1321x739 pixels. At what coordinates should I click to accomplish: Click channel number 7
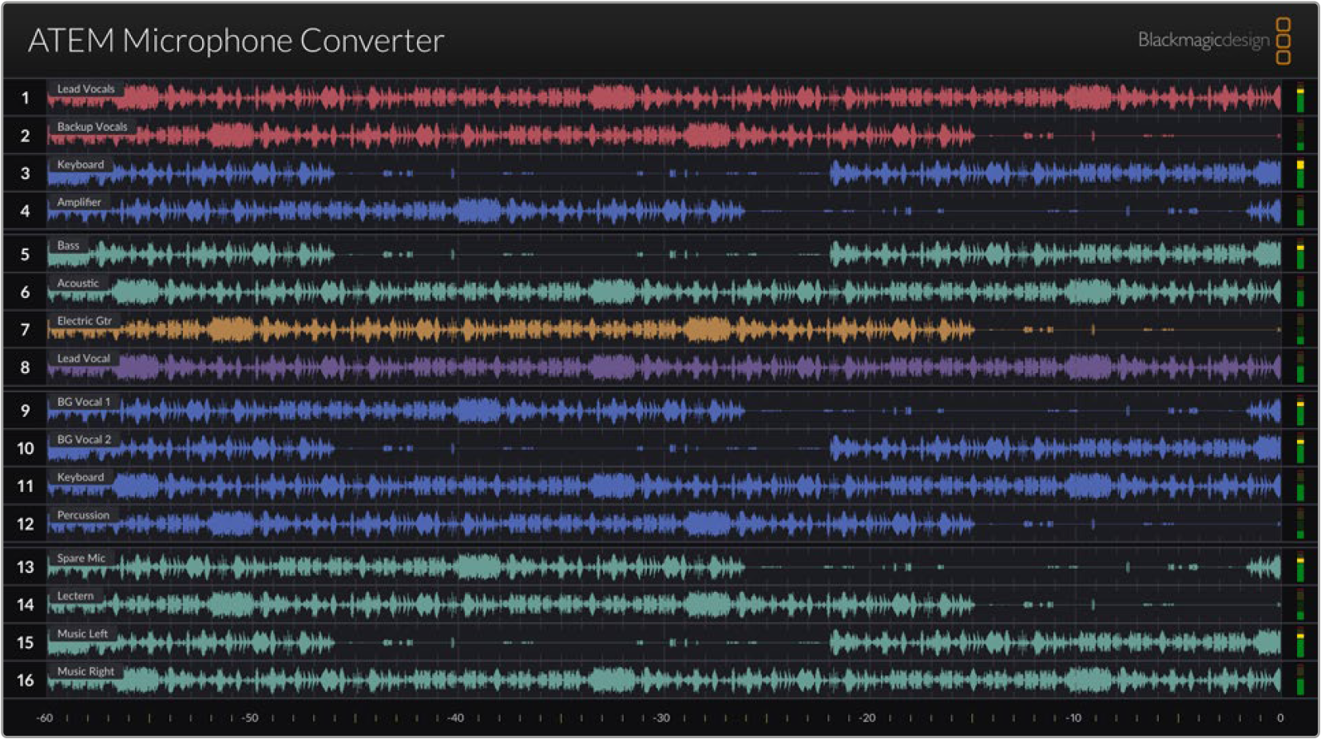click(x=26, y=330)
